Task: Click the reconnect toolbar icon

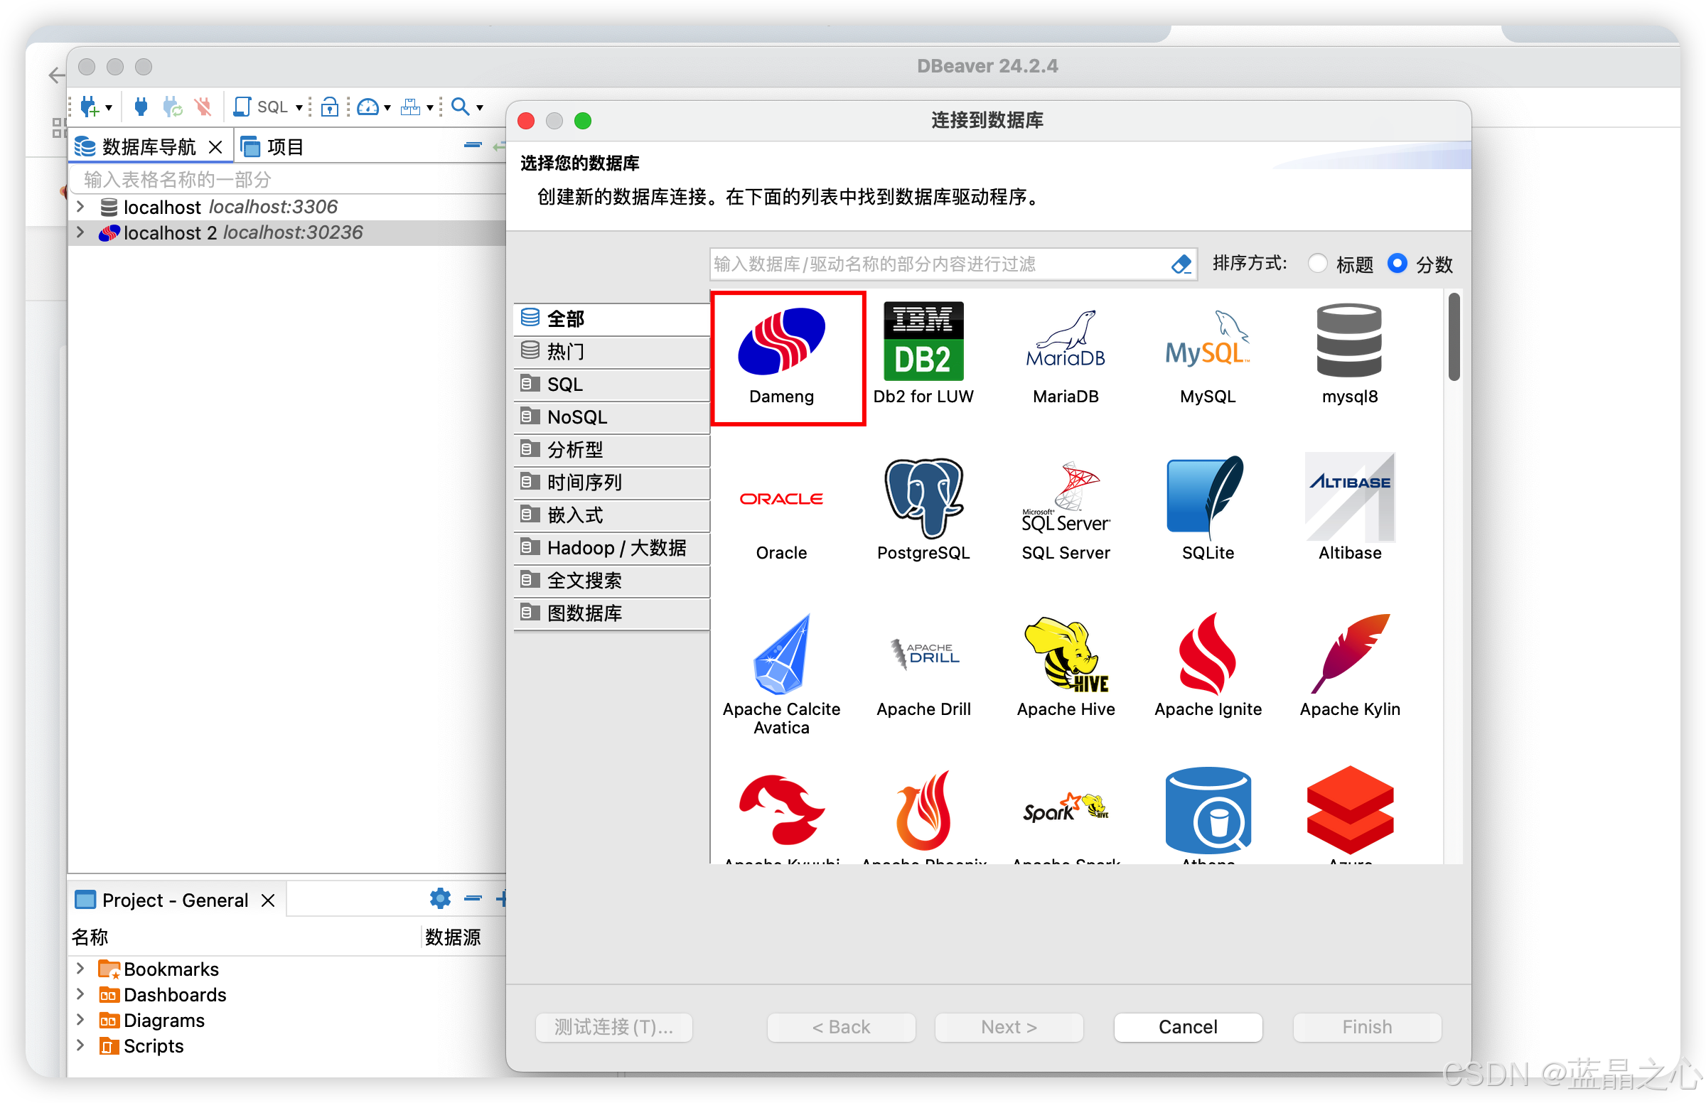Action: tap(172, 107)
